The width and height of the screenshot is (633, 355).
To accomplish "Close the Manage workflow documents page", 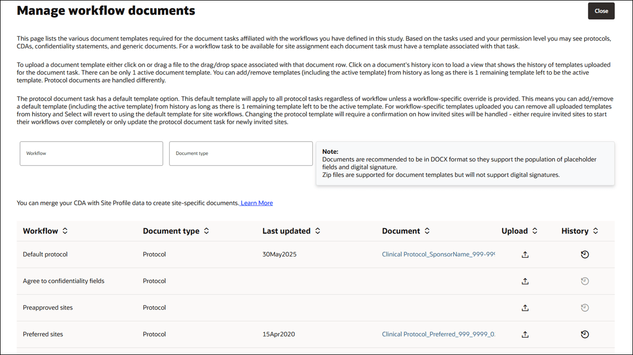I will click(x=601, y=11).
